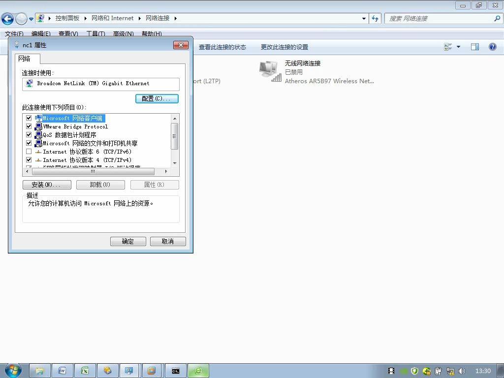Viewport: 504px width, 378px height.
Task: Select the 无线网络连接 adapter icon
Action: pyautogui.click(x=270, y=71)
